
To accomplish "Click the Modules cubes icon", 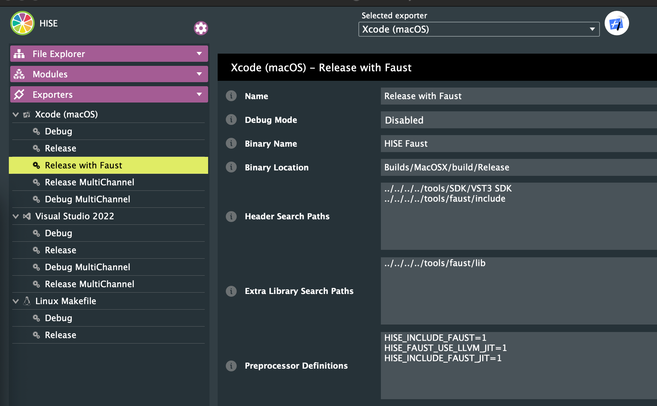I will (19, 74).
